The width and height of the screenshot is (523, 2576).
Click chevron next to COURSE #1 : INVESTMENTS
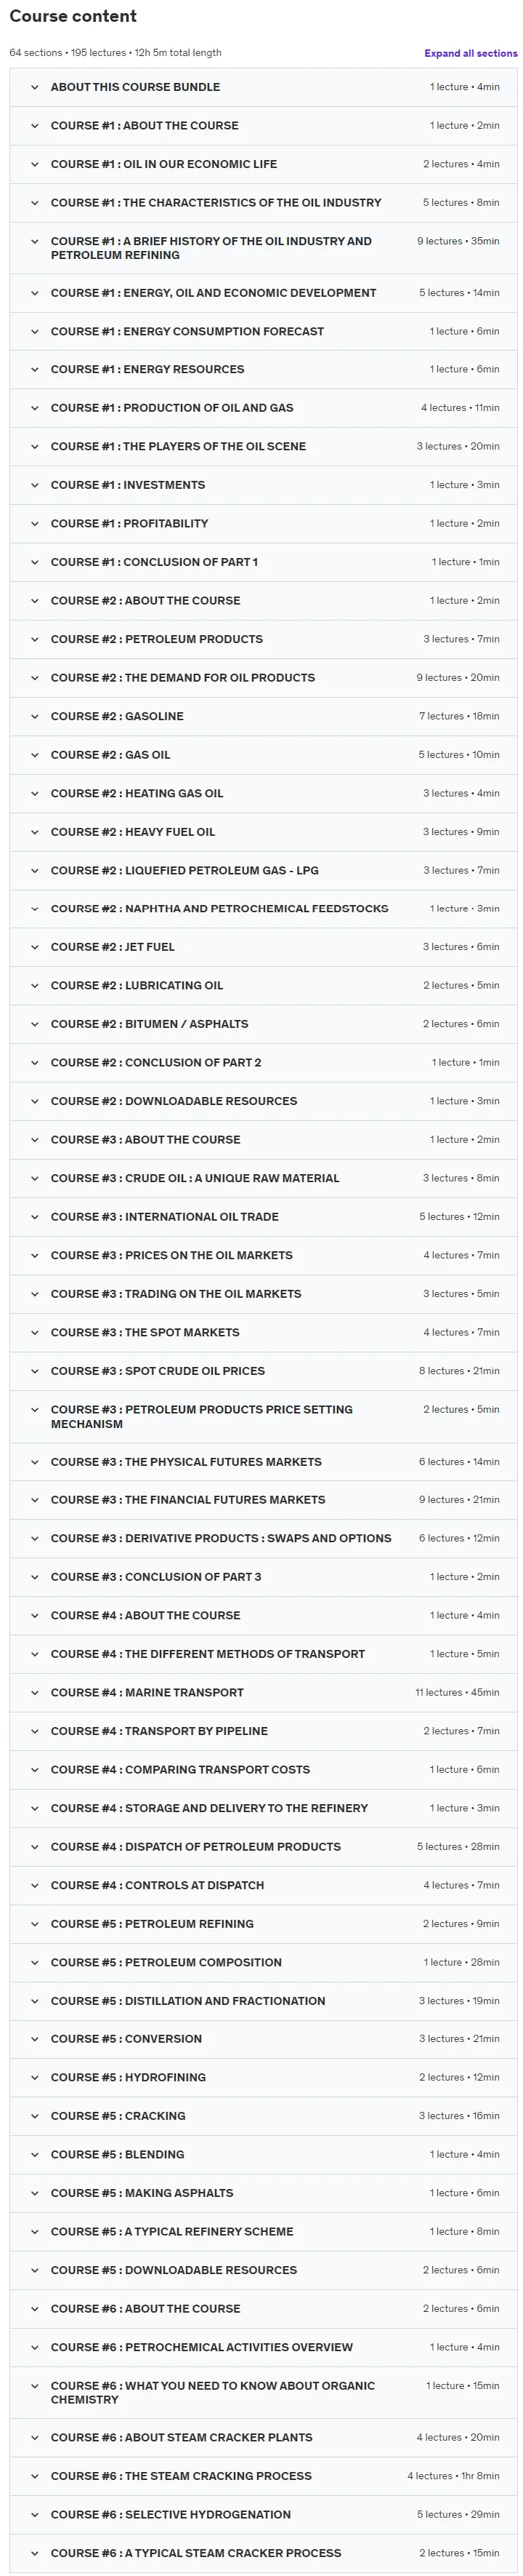coord(35,485)
